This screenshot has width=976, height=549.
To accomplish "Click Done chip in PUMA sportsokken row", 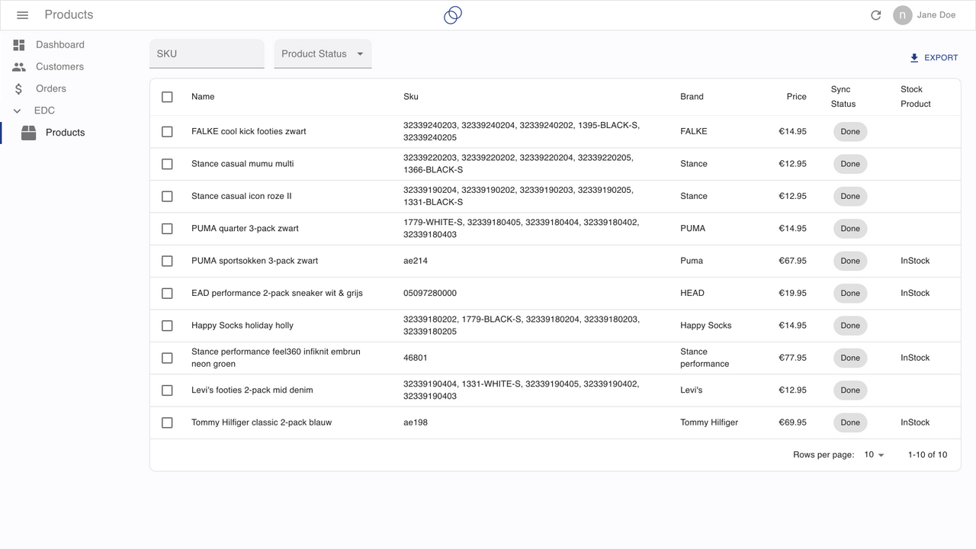I will (x=850, y=261).
